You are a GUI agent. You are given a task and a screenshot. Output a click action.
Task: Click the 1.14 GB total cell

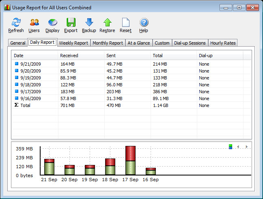(160, 105)
